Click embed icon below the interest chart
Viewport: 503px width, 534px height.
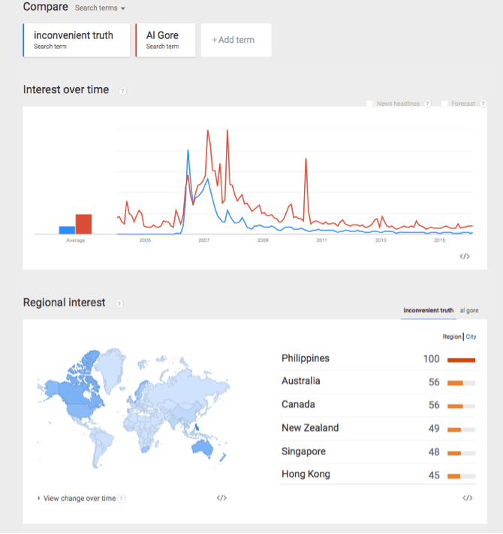465,256
